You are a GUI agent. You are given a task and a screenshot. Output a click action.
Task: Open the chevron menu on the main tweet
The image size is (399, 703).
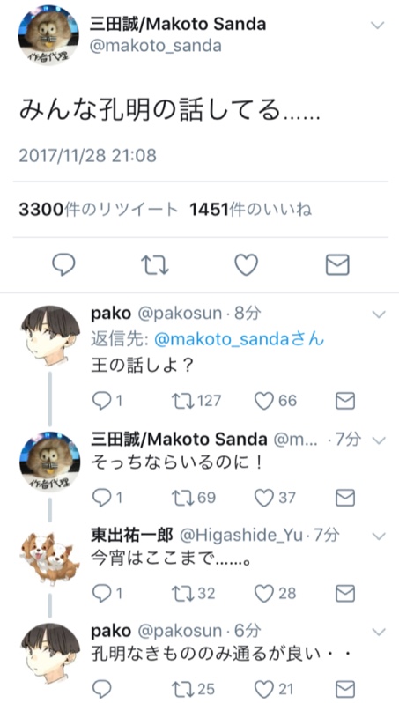pyautogui.click(x=378, y=26)
